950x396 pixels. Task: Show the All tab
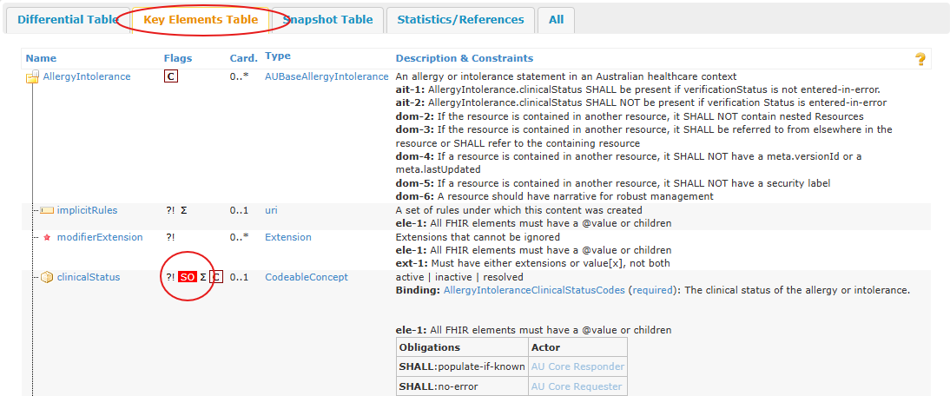[556, 19]
